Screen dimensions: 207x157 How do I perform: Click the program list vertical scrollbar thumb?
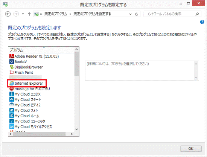pyautogui.click(x=76, y=64)
